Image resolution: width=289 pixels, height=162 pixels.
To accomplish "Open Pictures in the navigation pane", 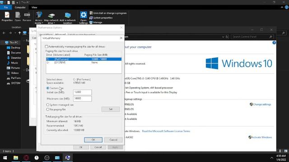I will tap(14, 68).
